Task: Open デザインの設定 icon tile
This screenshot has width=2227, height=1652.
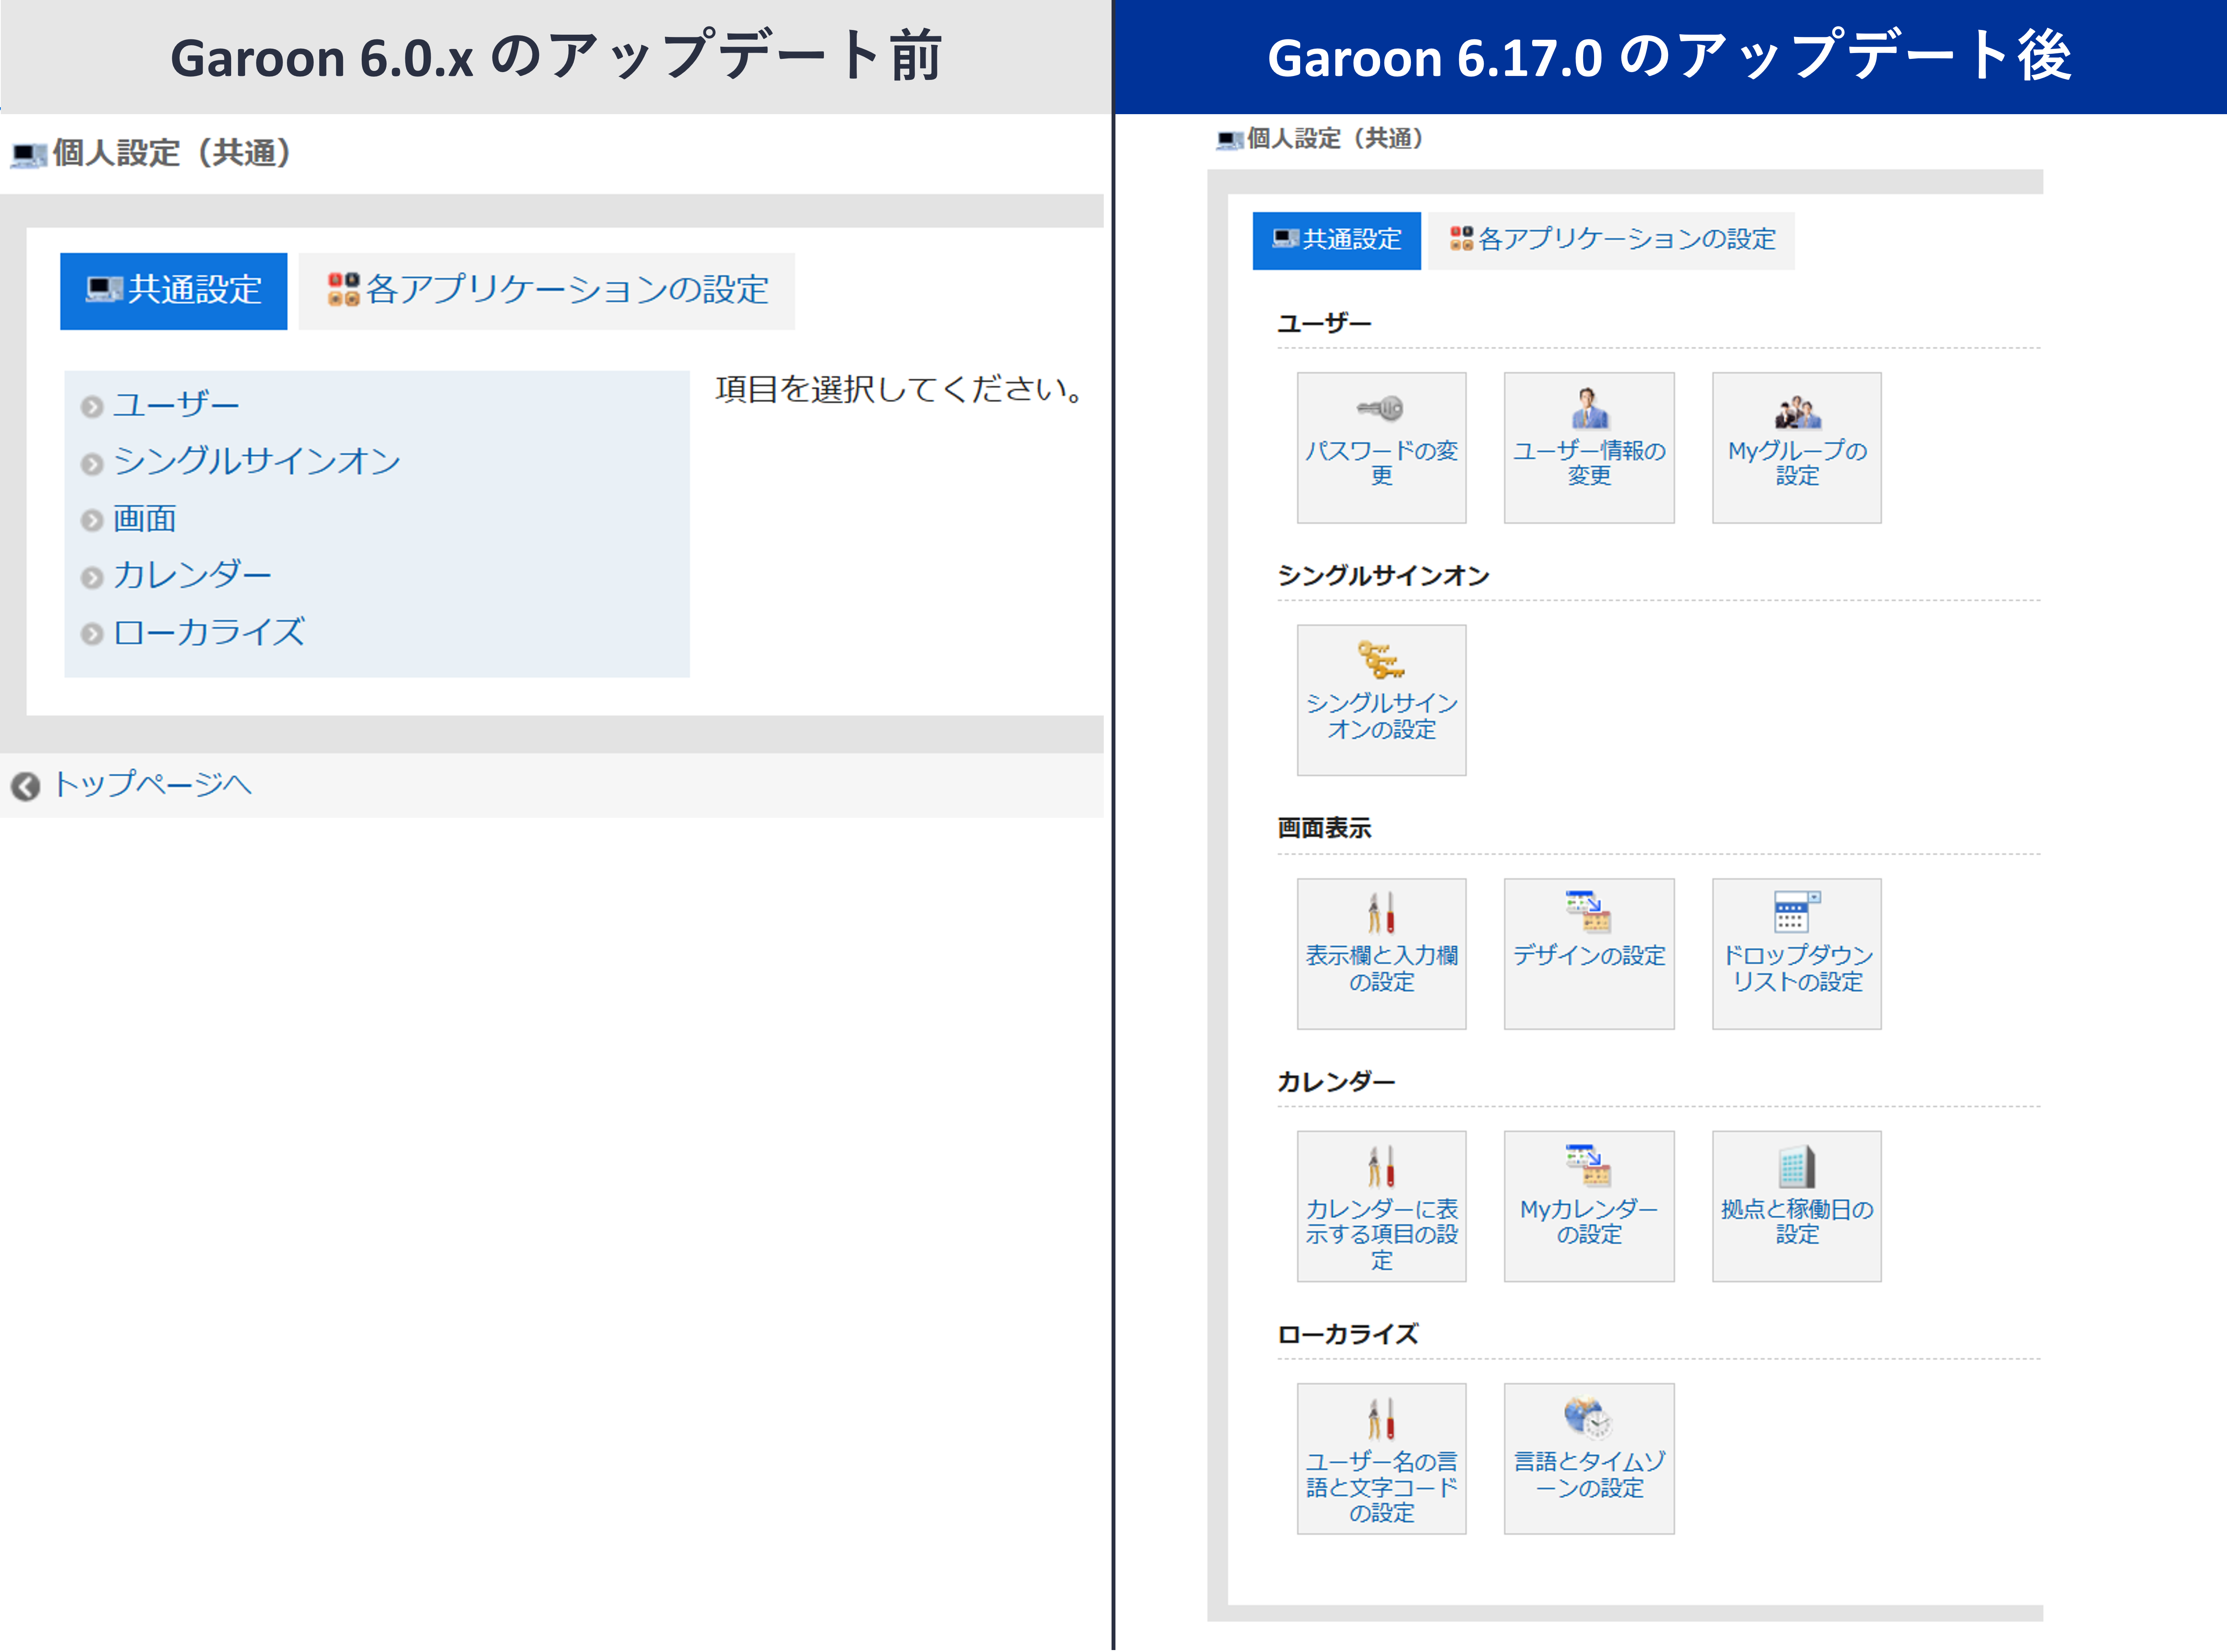Action: pos(1589,954)
